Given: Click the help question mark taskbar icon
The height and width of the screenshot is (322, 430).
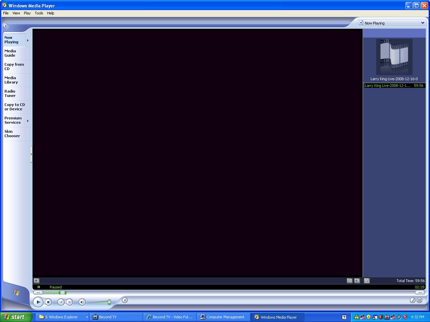Looking at the screenshot, I should 344,317.
